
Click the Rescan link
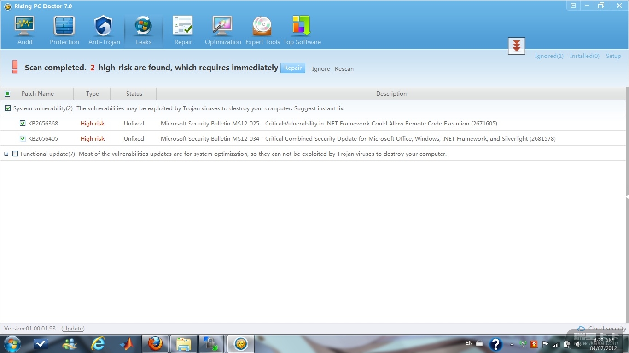pos(344,69)
